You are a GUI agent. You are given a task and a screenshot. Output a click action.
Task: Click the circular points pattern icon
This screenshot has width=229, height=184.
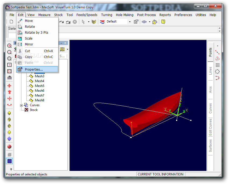pyautogui.click(x=217, y=71)
